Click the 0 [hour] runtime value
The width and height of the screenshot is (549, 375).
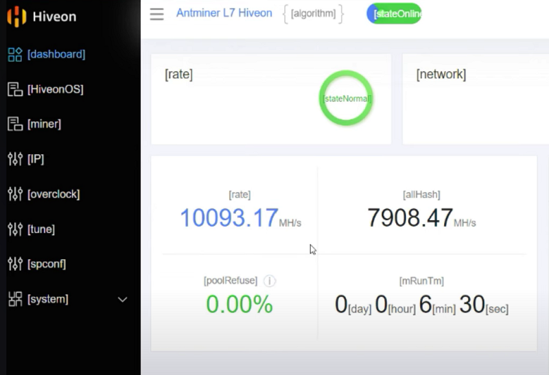(395, 304)
